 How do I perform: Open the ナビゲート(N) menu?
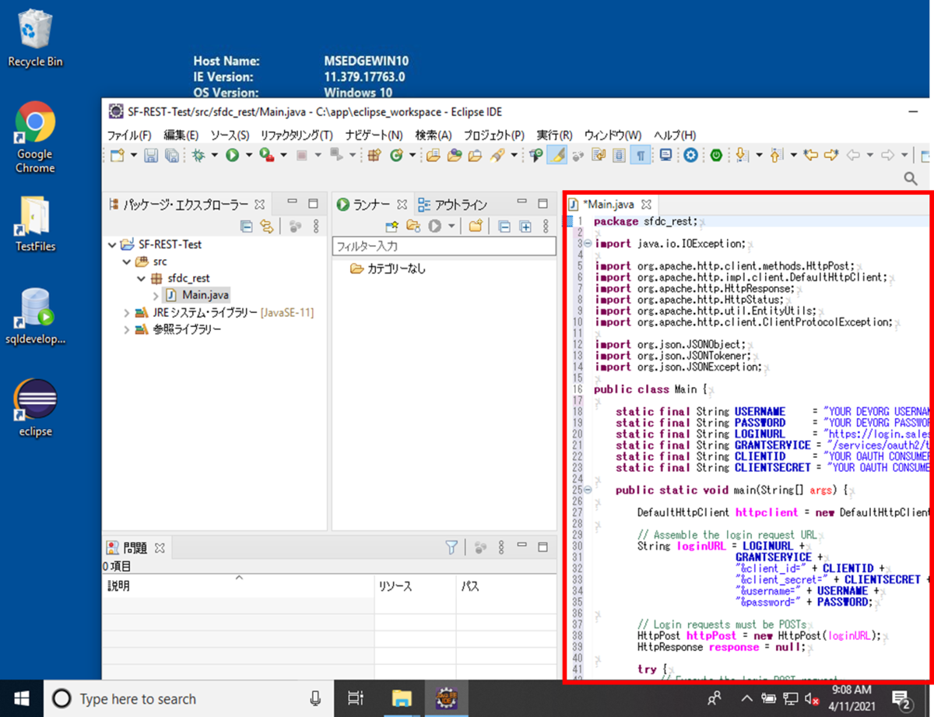[374, 135]
